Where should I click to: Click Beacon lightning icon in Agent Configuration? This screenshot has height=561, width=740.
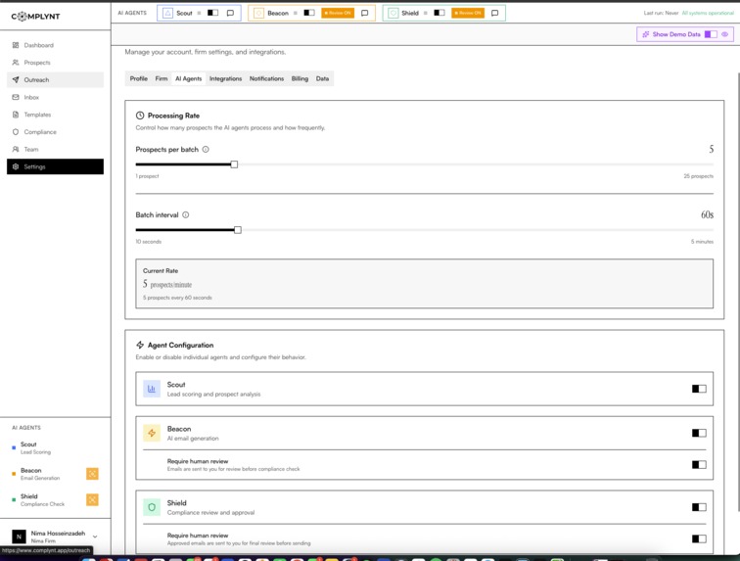tap(152, 433)
